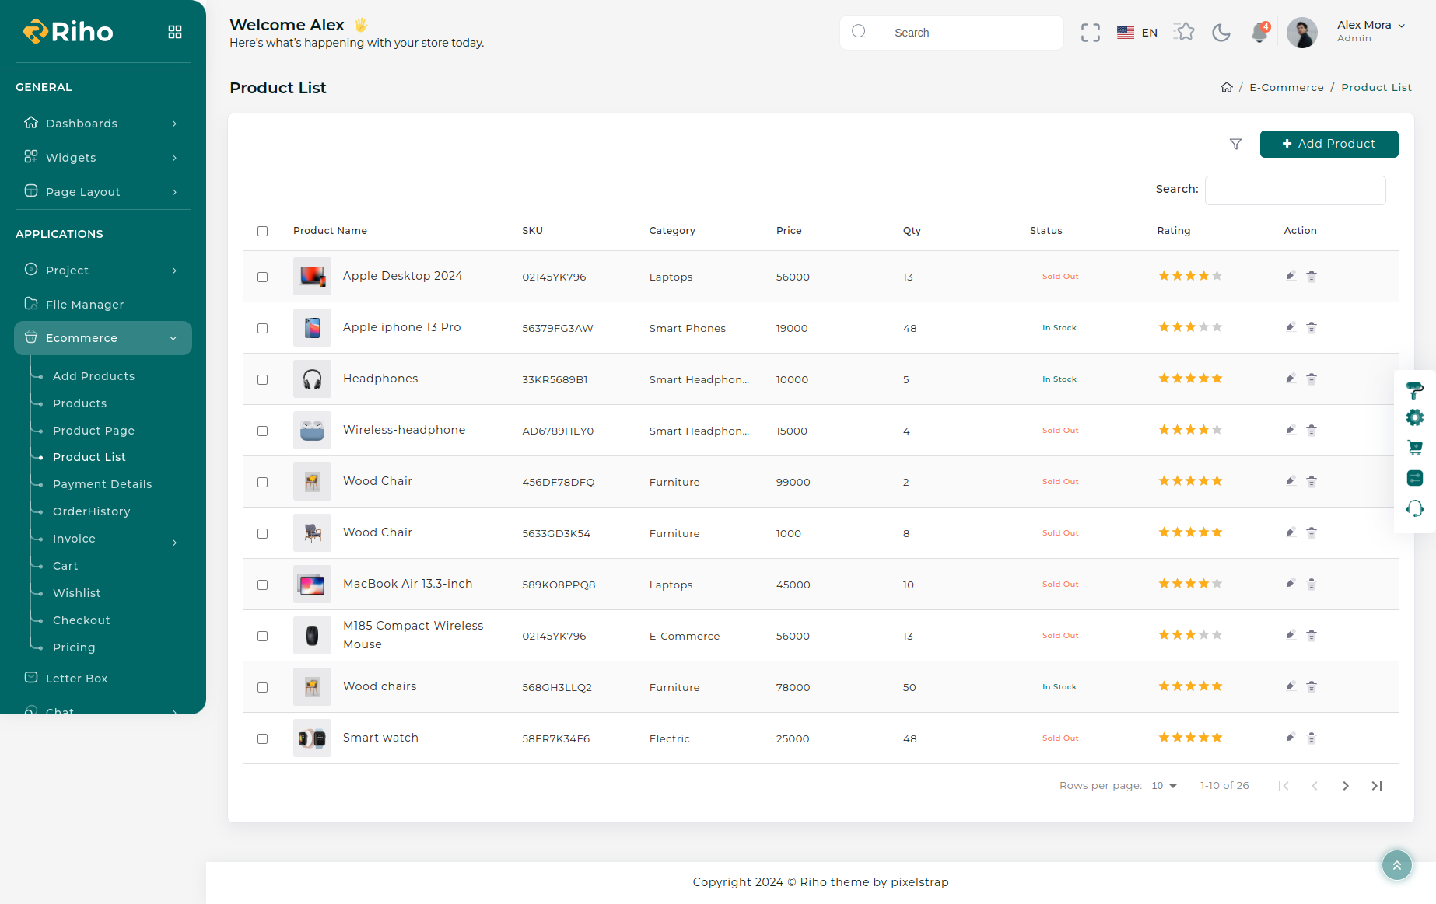Expand the Dashboards sidebar menu
The width and height of the screenshot is (1436, 904).
pyautogui.click(x=103, y=124)
